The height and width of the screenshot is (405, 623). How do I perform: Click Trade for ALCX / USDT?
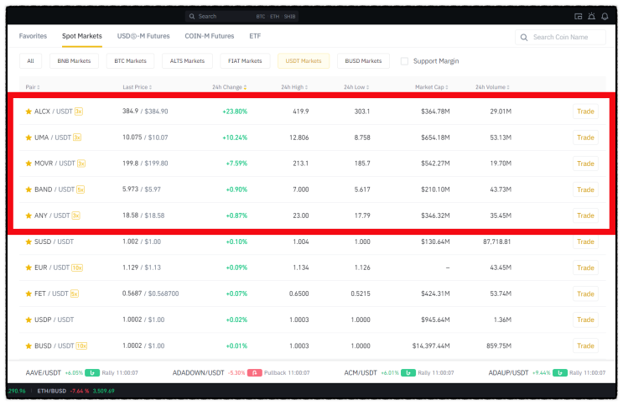(x=585, y=112)
